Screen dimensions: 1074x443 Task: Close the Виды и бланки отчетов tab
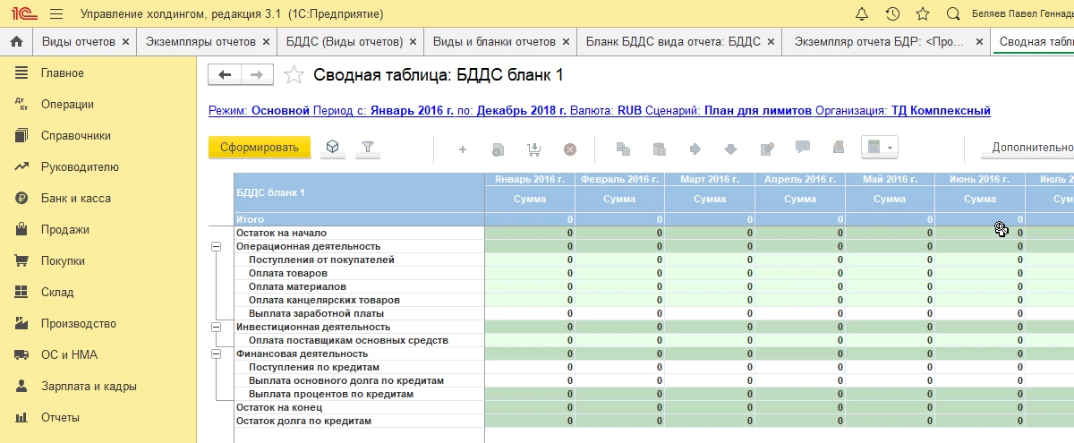pyautogui.click(x=566, y=42)
